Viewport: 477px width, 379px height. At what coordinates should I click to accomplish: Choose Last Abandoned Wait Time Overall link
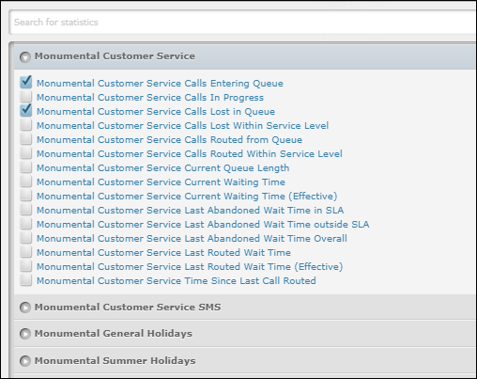[x=192, y=239]
